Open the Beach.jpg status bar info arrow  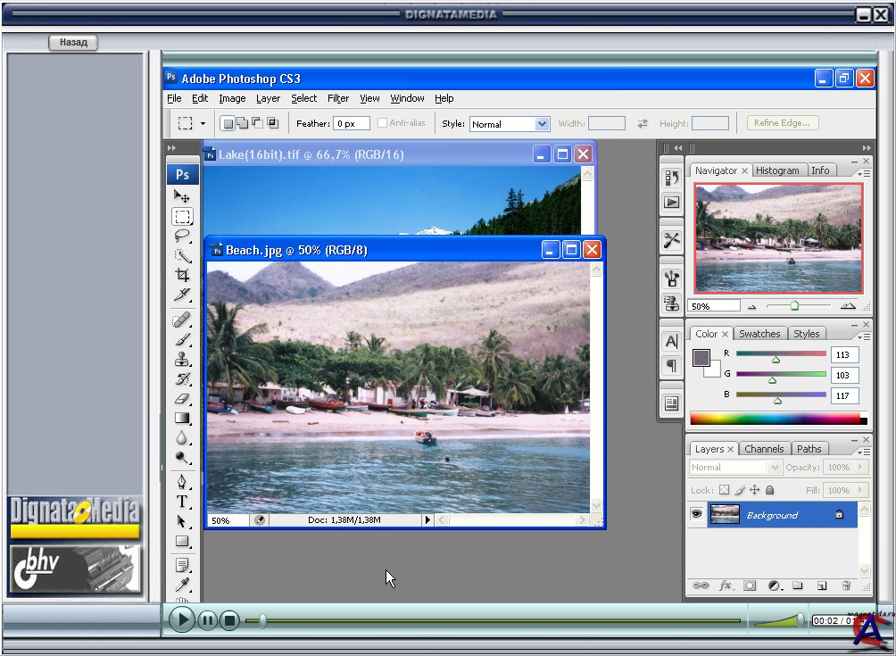[x=427, y=519]
